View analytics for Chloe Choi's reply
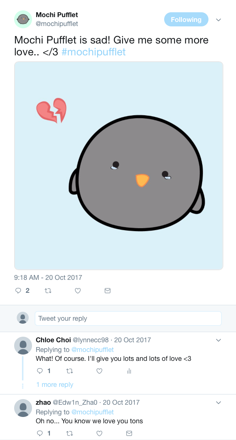Viewport: 236px width, 440px height. (129, 371)
